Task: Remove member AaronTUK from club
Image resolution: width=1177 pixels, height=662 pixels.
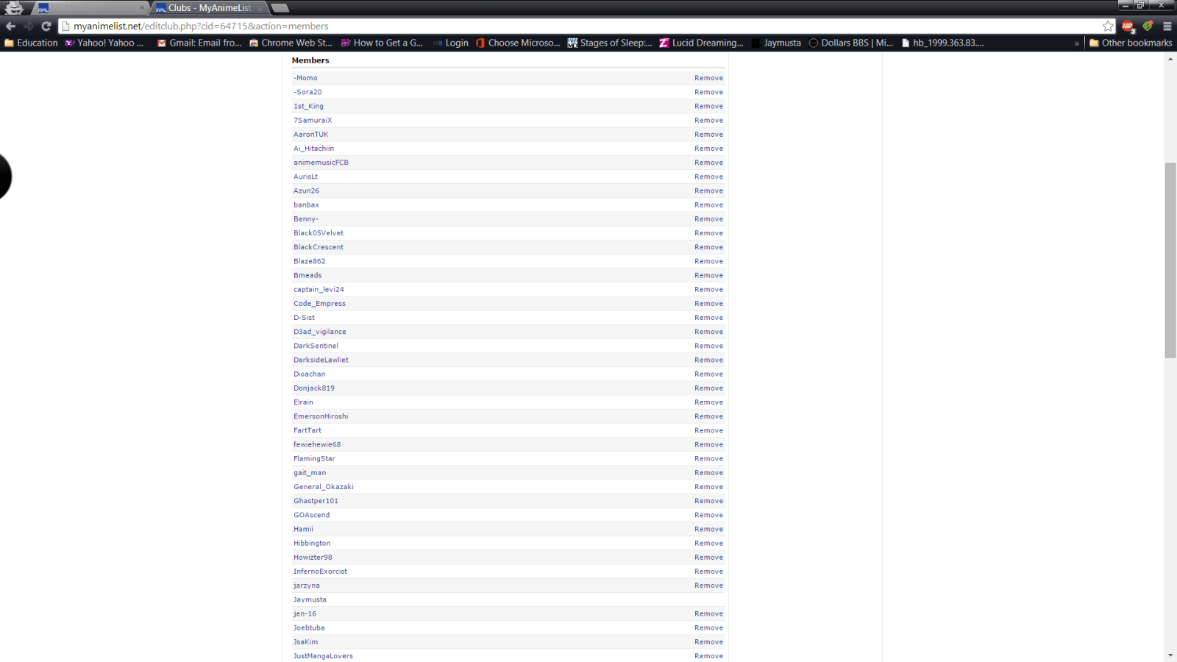Action: coord(708,135)
